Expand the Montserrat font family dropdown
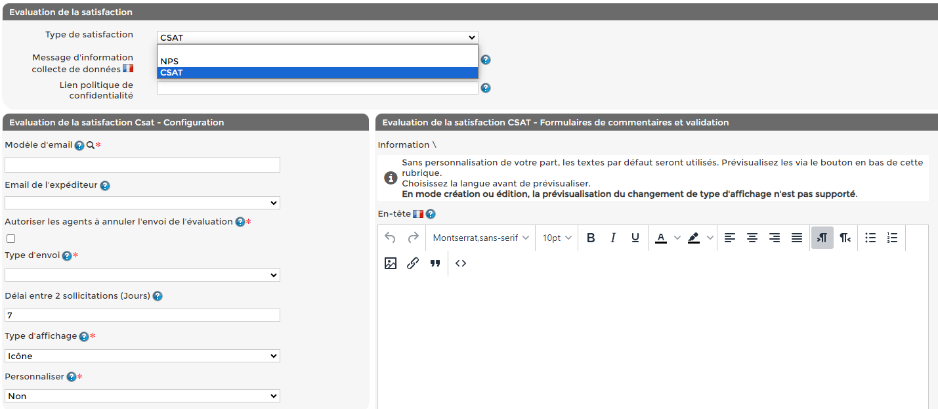This screenshot has height=409, width=938. 480,238
